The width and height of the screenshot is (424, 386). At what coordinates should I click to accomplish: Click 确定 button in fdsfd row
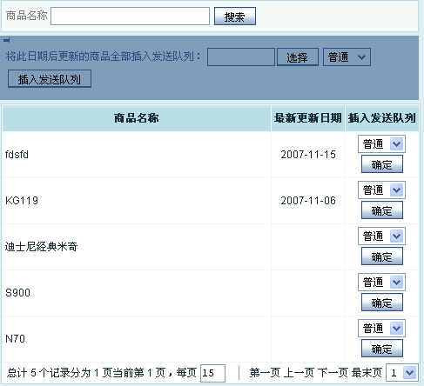(382, 164)
